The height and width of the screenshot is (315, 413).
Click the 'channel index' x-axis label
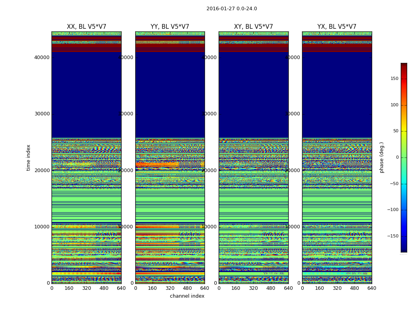click(187, 296)
